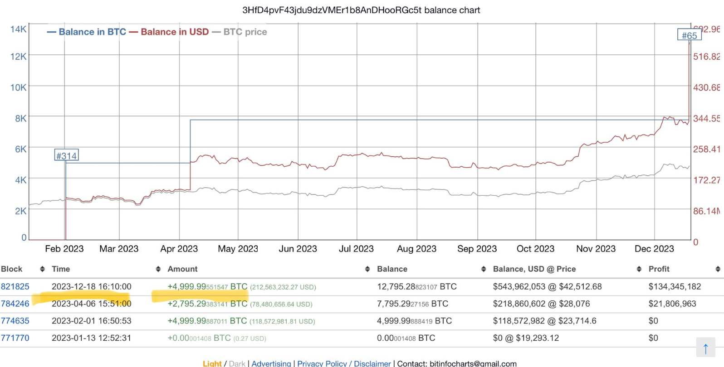Click the scroll-to-top arrow button
Viewport: 724px width, 367px height.
[x=705, y=348]
